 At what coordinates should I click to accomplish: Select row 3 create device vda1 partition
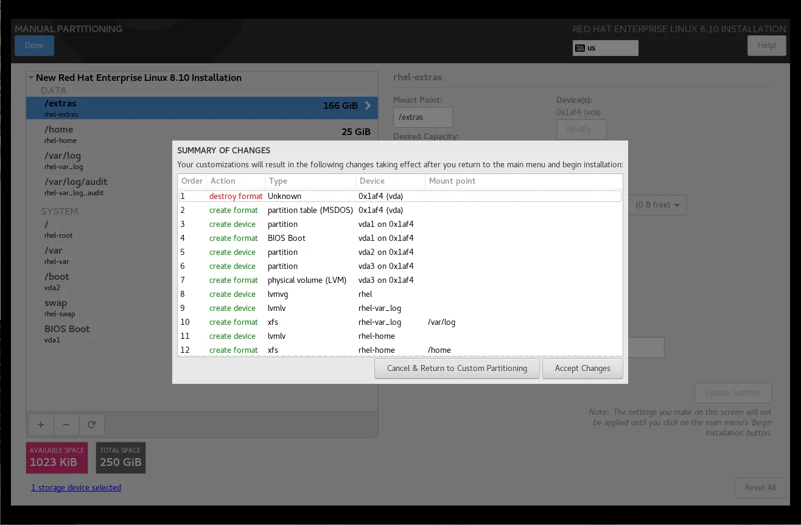400,224
